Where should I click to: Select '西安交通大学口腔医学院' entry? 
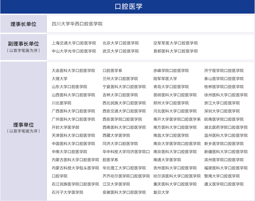point(124,111)
